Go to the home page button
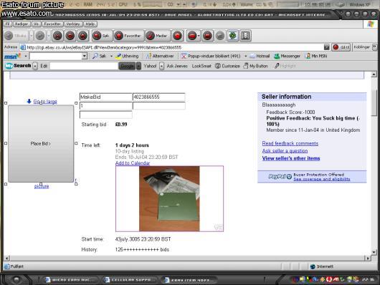380x285 pixels. click(x=83, y=36)
